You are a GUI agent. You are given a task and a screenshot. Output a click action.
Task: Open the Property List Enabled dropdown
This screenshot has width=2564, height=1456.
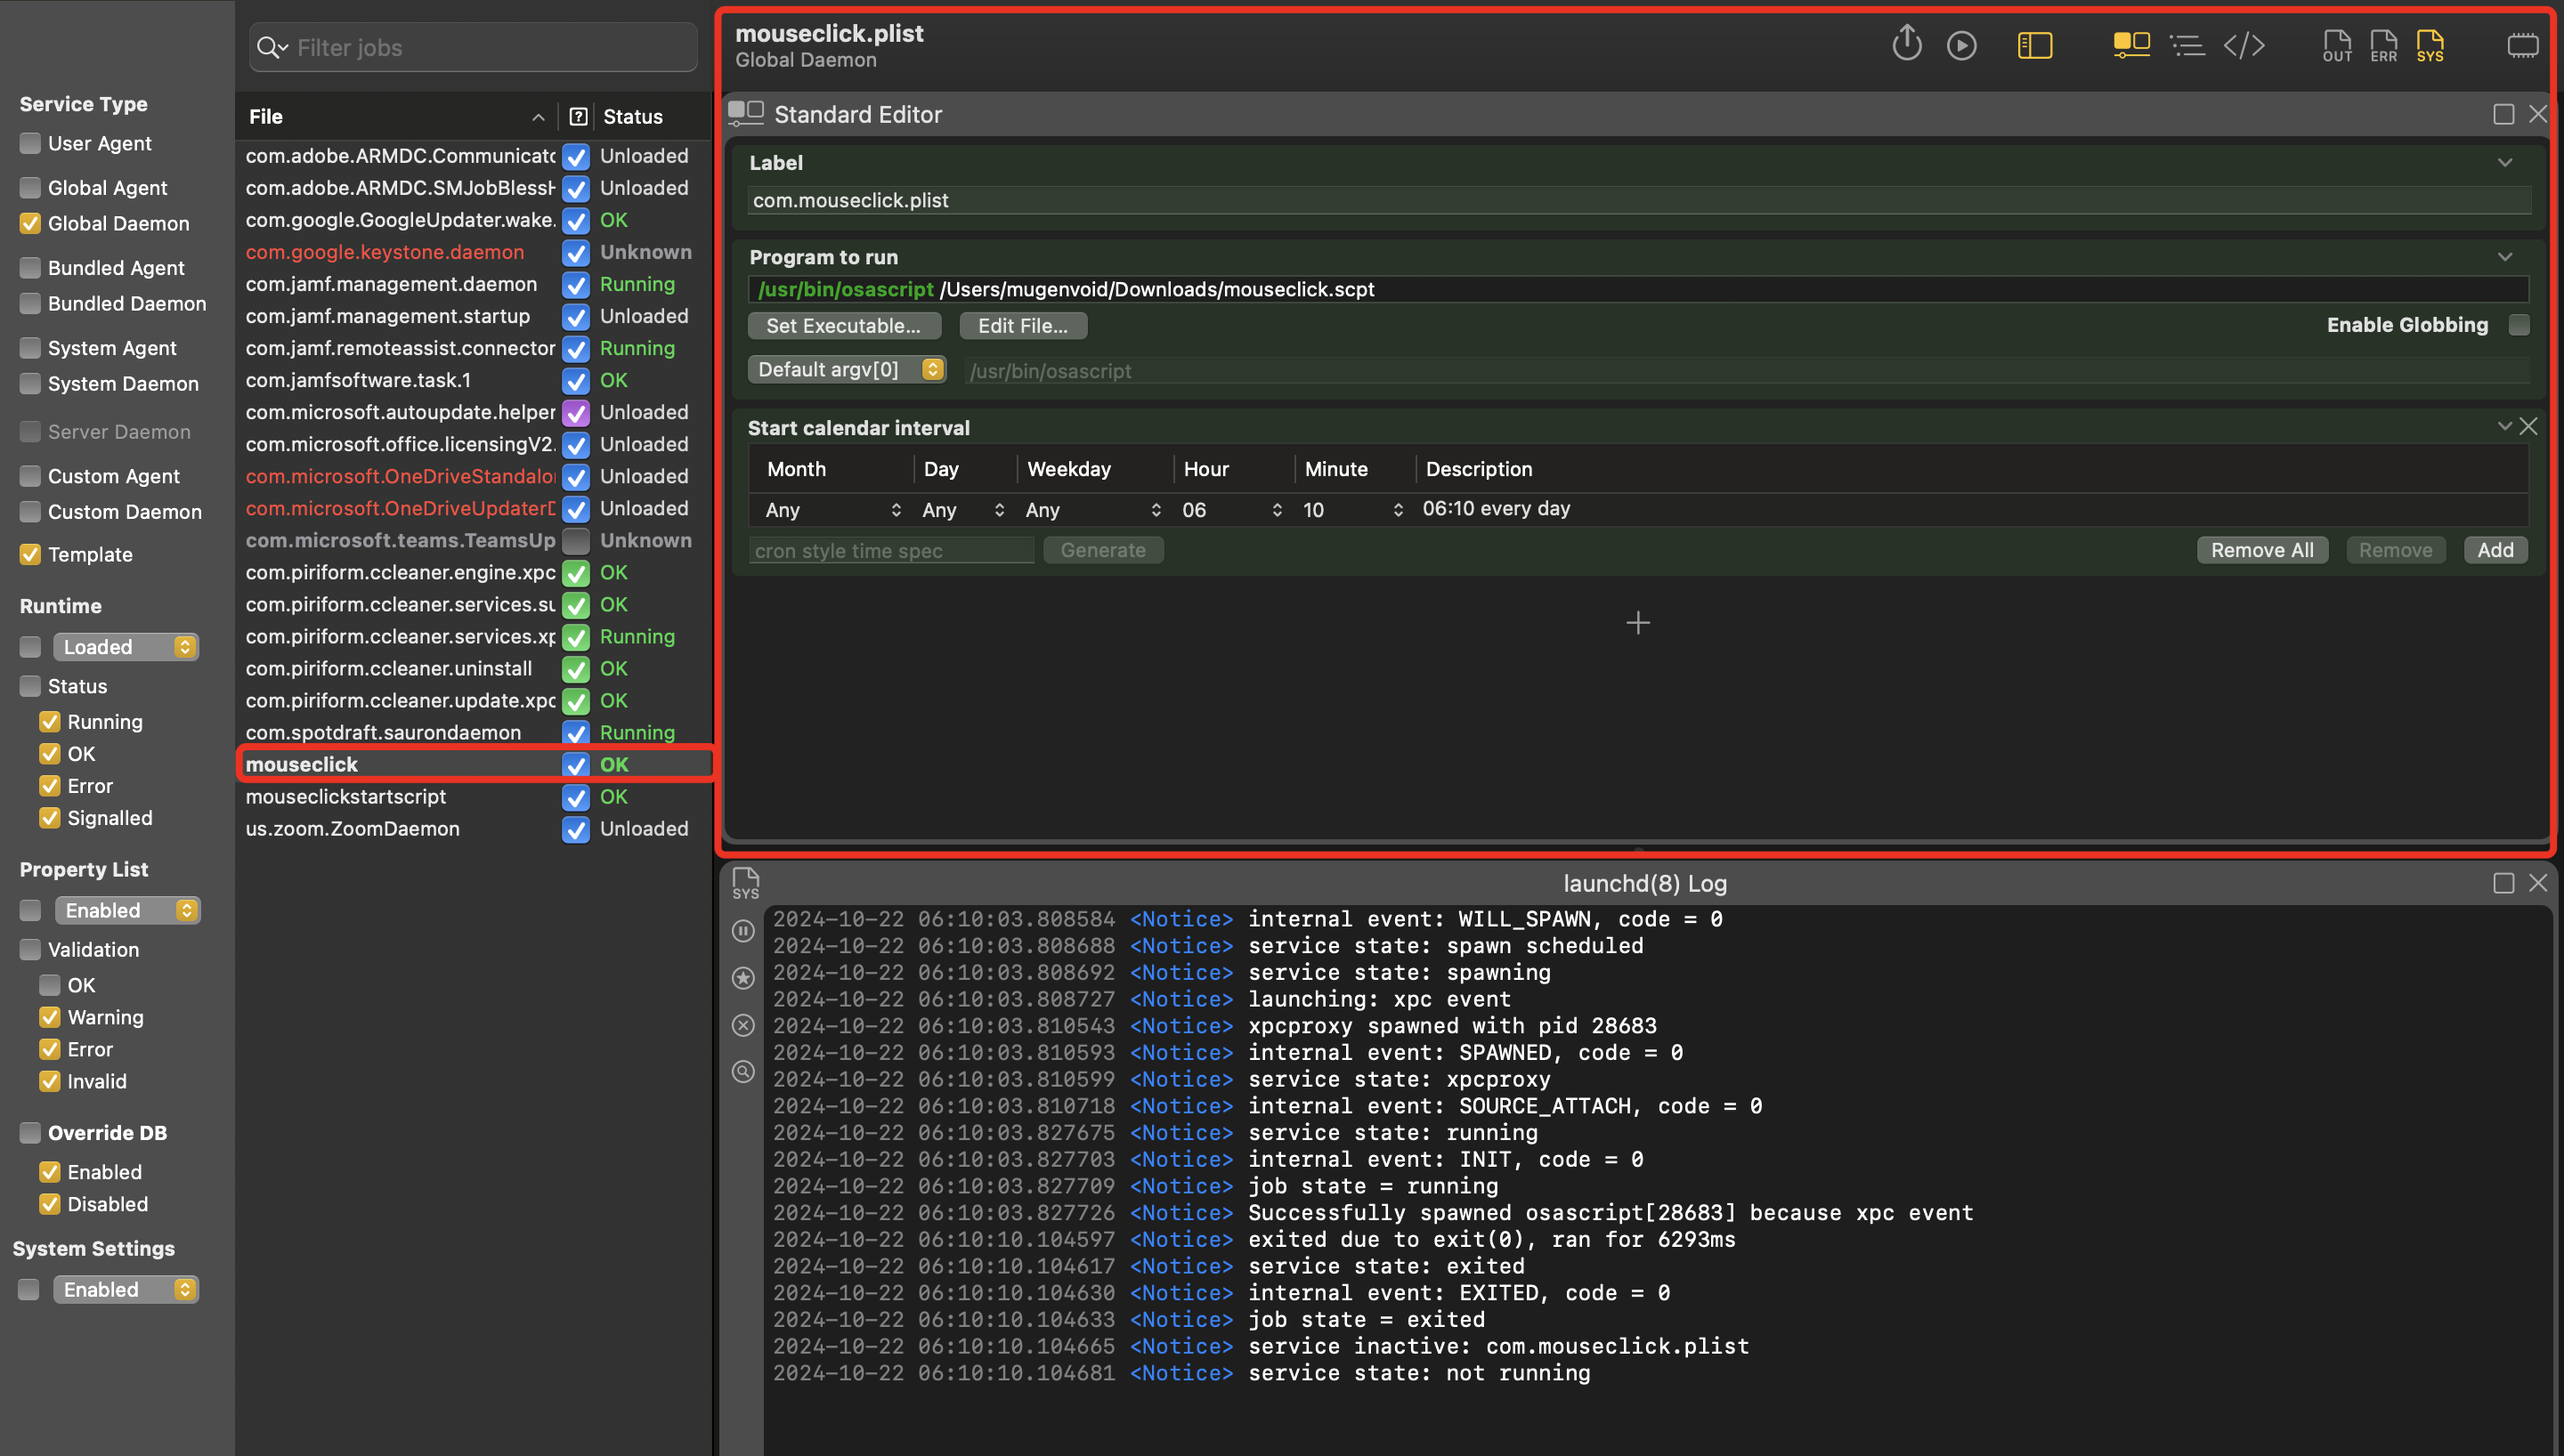tap(127, 910)
